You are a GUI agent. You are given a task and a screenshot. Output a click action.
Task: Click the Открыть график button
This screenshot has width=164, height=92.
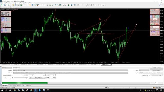(156, 73)
